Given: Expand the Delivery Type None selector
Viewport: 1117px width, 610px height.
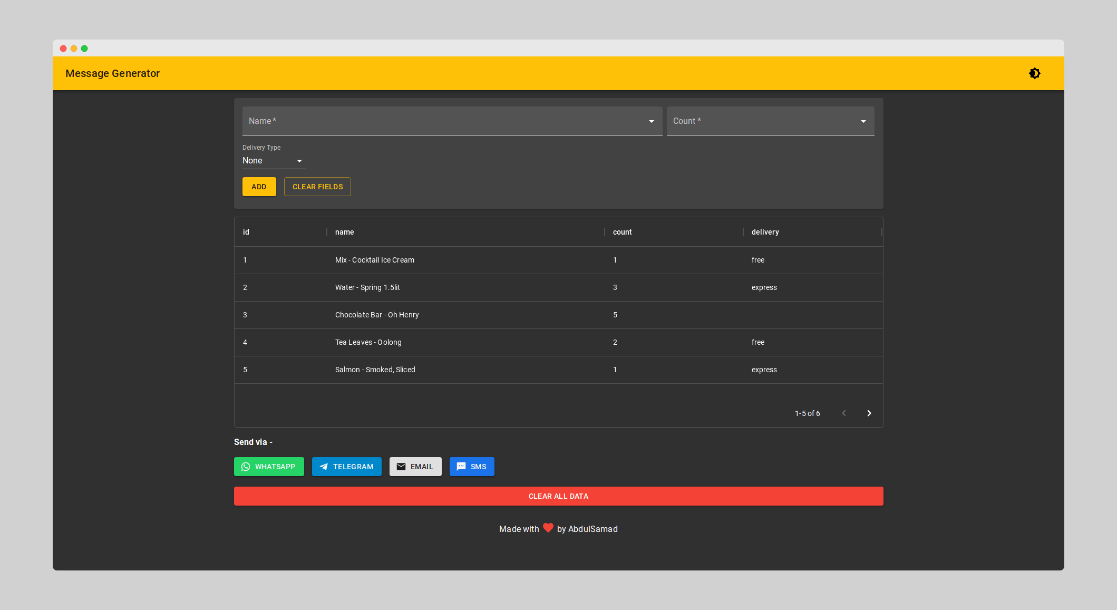Looking at the screenshot, I should [274, 161].
